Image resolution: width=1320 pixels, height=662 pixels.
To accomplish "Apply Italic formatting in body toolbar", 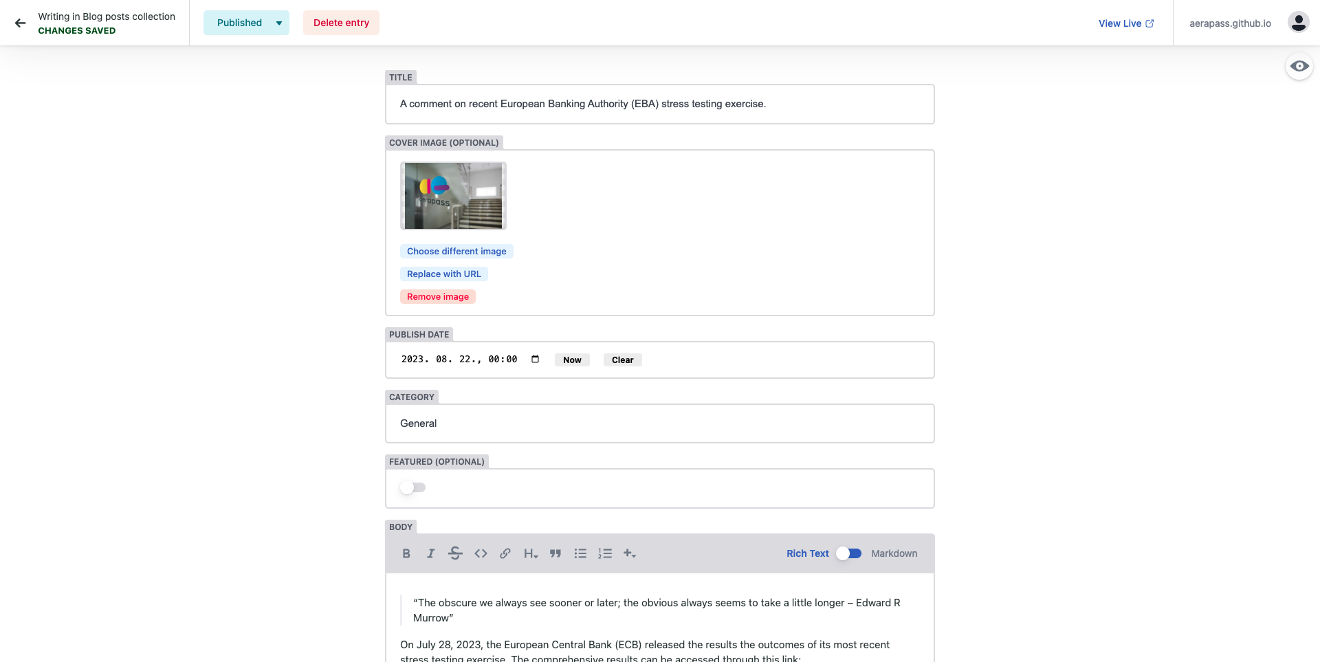I will pyautogui.click(x=430, y=553).
